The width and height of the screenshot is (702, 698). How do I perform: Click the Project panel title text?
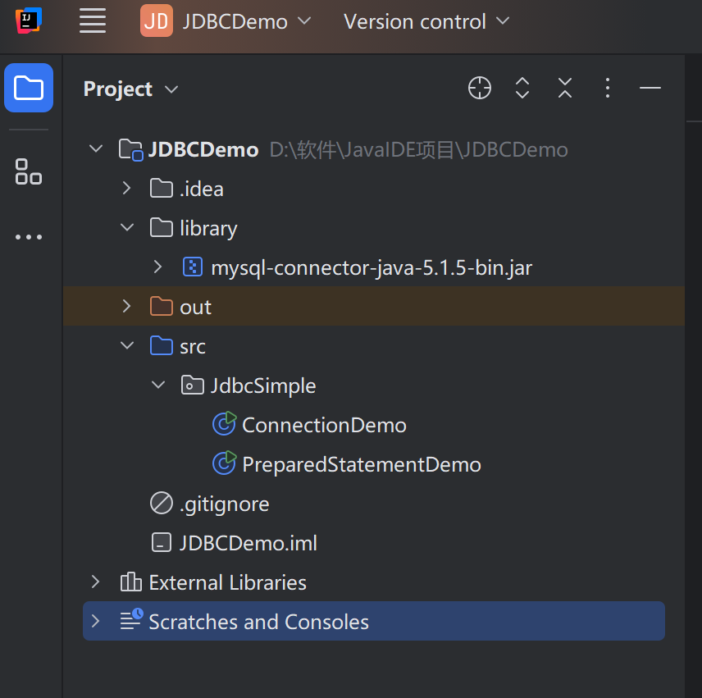click(x=118, y=89)
